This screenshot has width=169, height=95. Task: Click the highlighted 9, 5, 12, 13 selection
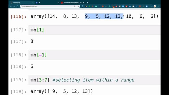tap(104, 16)
